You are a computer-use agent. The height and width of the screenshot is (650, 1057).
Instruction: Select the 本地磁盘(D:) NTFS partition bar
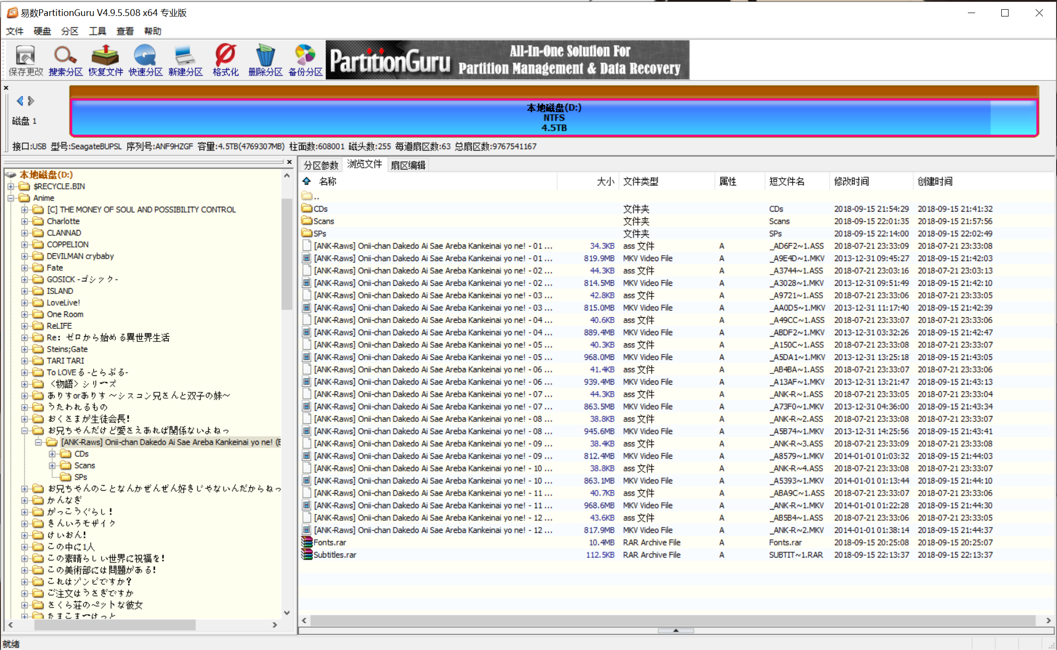coord(554,118)
